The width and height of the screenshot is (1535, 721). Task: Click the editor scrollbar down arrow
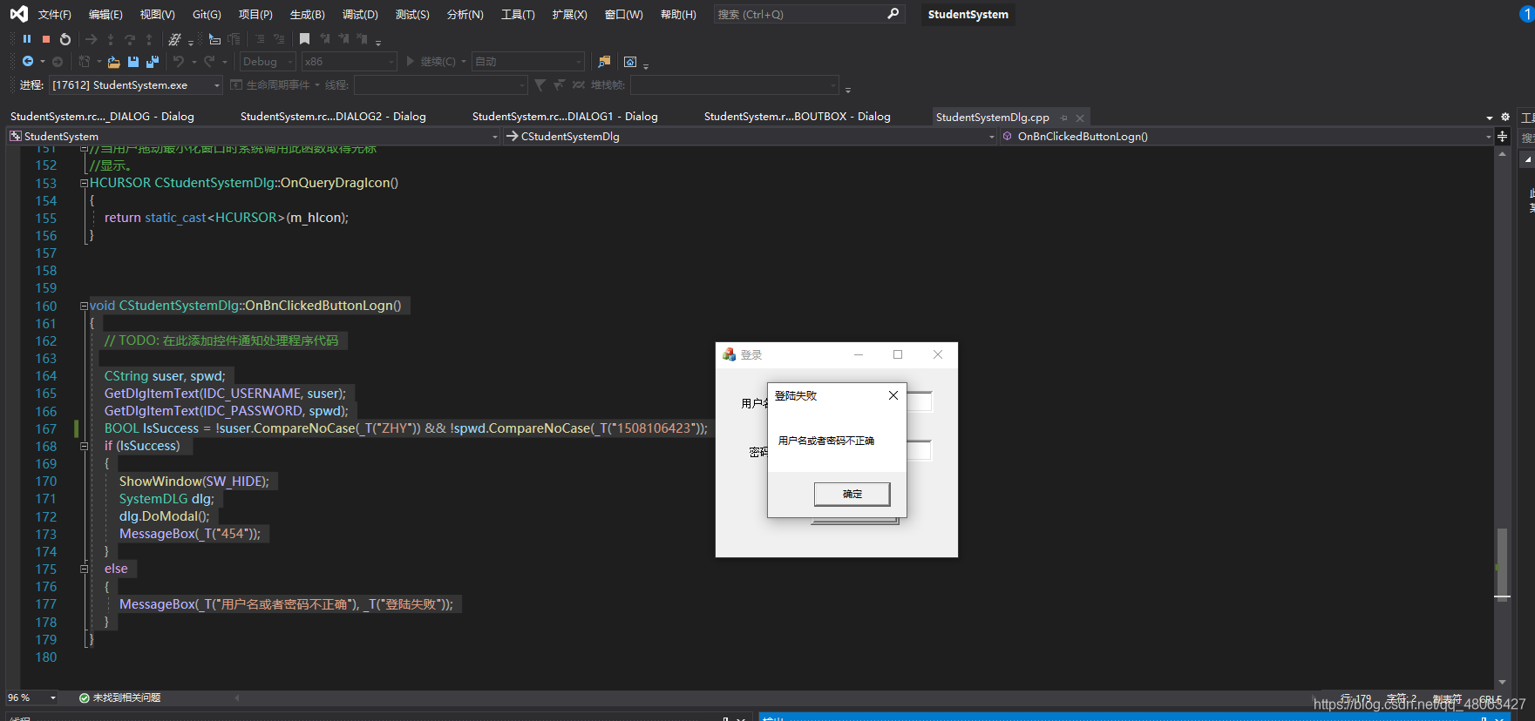tap(1502, 682)
